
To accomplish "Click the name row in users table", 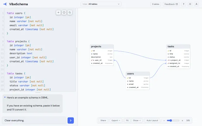I will tap(138, 81).
